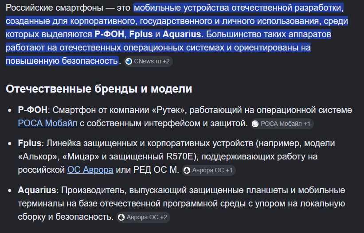Viewport: 364px width, 233px height.
Task: Click the Аврора ОС +1 source icon
Action: click(x=187, y=171)
